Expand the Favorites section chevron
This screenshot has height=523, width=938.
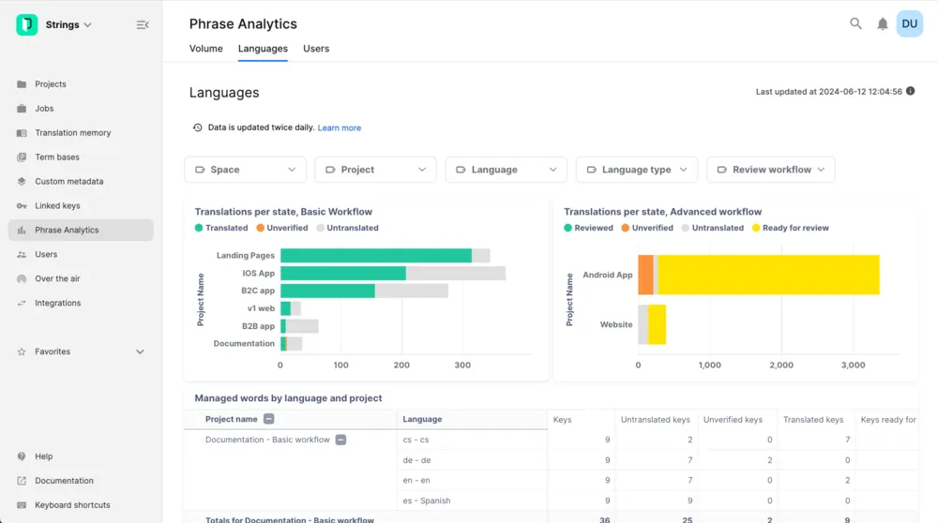tap(140, 351)
